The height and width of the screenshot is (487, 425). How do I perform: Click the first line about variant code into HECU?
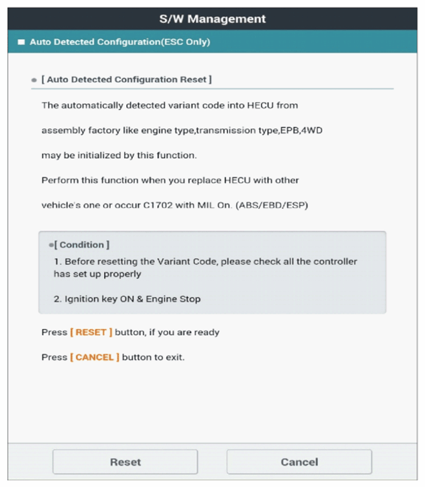(x=170, y=106)
